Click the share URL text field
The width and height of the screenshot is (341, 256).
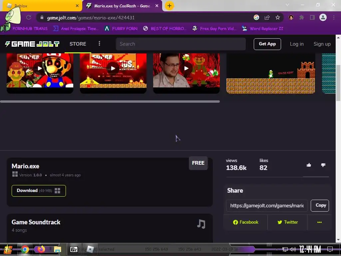pyautogui.click(x=267, y=205)
